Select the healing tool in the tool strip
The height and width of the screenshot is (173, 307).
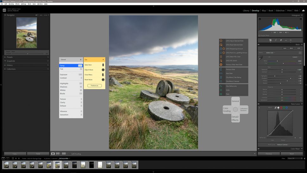(281, 40)
